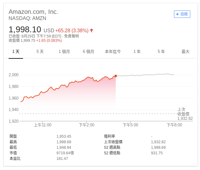Click the red closing-price dot on chart

tap(116, 76)
